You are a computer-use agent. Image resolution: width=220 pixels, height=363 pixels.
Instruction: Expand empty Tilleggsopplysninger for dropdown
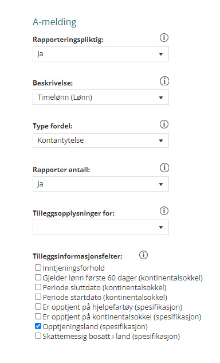click(101, 227)
